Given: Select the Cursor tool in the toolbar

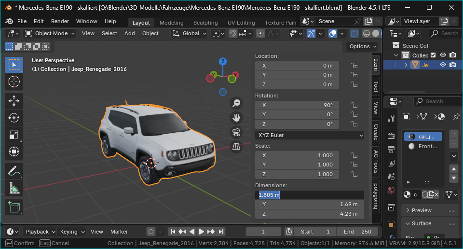Looking at the screenshot, I should pyautogui.click(x=14, y=81).
